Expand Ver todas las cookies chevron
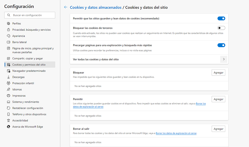The height and width of the screenshot is (147, 249). tap(224, 59)
